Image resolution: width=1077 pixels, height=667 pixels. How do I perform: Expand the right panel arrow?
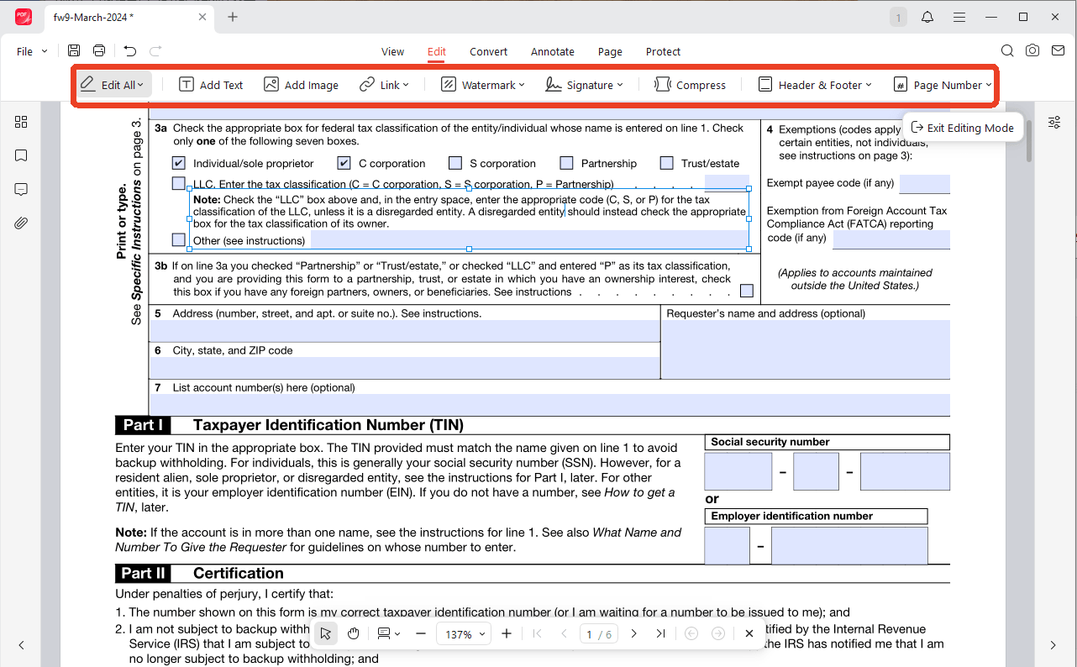pos(1053,645)
